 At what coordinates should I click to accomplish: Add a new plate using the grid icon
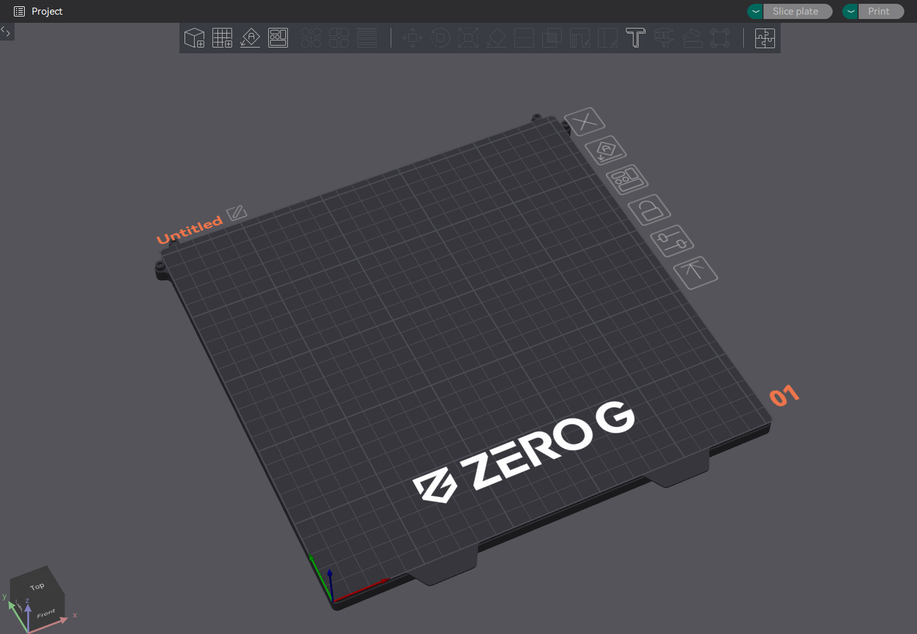click(x=222, y=38)
